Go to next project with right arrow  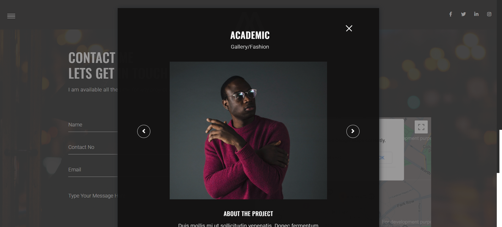[x=353, y=131]
